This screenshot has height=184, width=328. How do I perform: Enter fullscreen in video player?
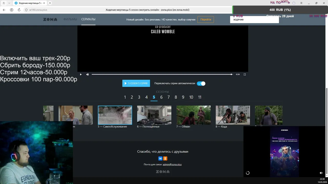coord(245,74)
